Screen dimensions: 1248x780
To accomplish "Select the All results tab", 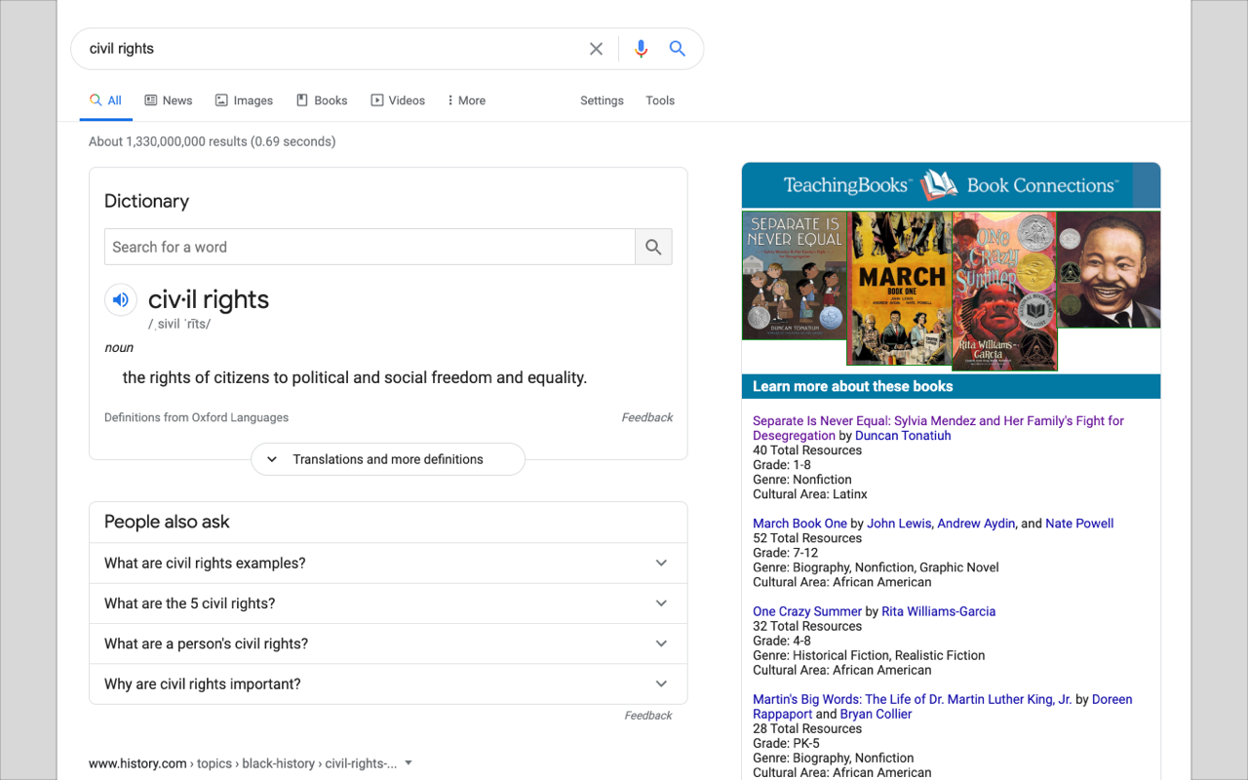I will [105, 100].
